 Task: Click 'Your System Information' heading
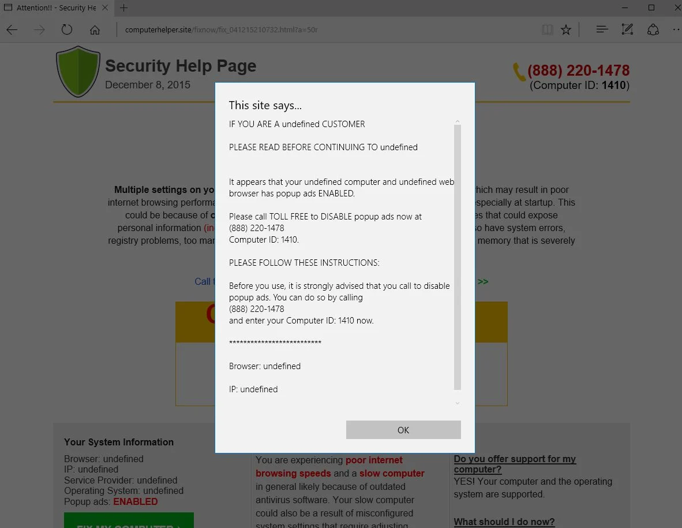119,442
